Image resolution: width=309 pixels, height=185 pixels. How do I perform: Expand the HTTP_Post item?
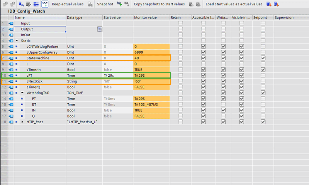click(22, 122)
